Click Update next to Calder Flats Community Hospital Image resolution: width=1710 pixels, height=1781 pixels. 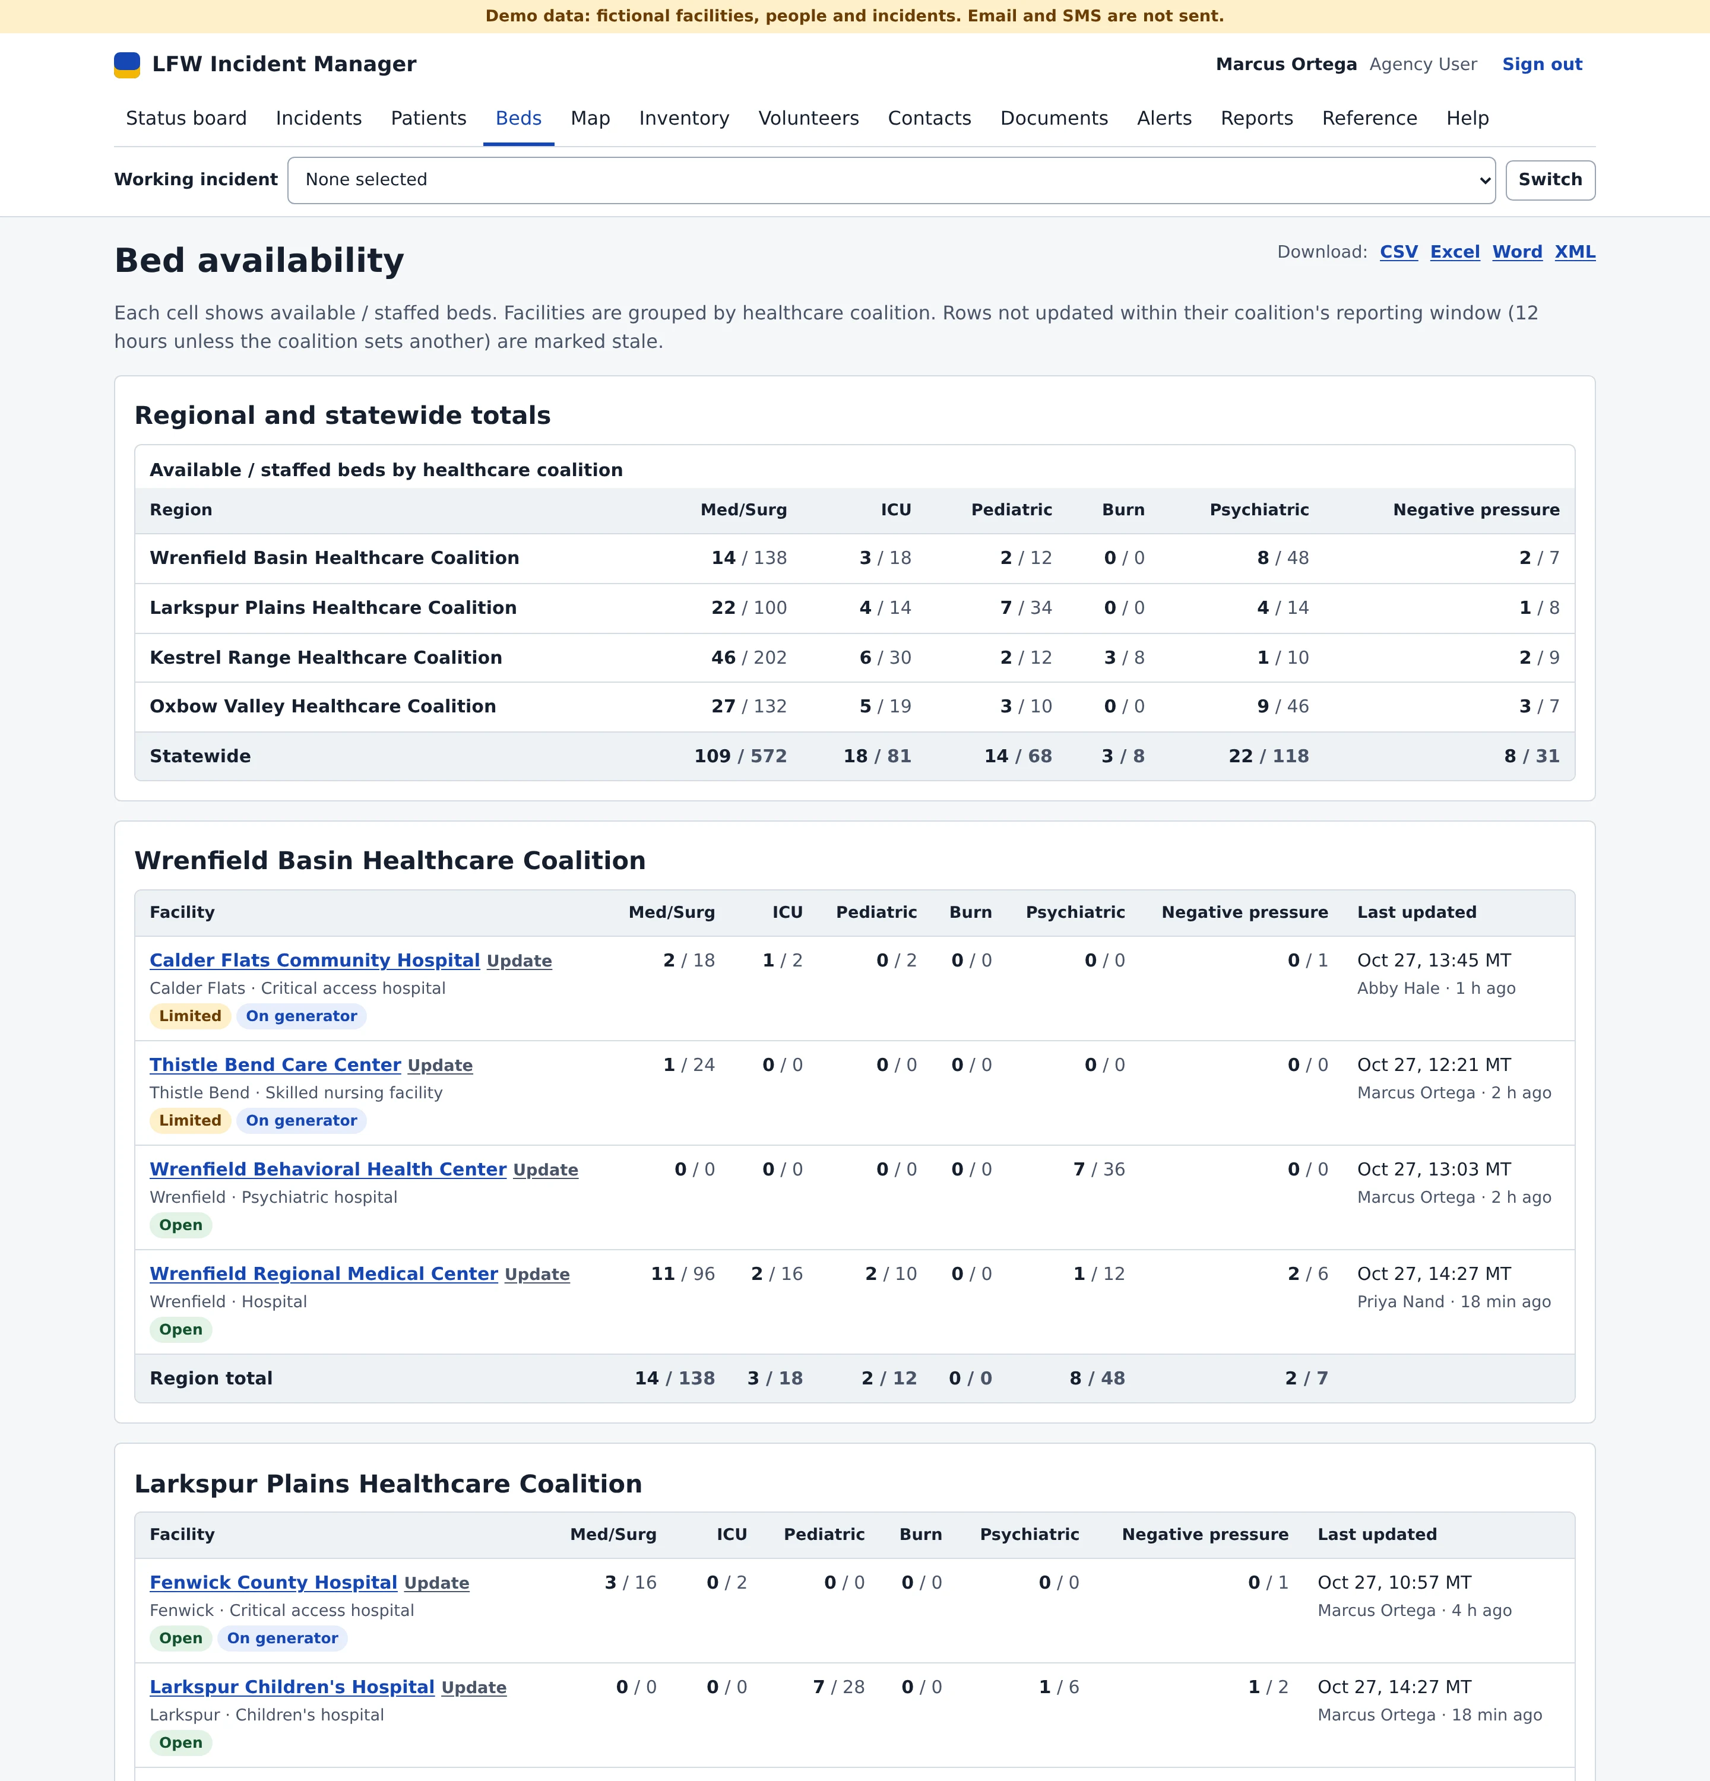pos(519,961)
